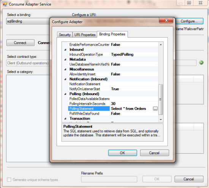Screen dimensions: 209x188
Task: Select the NotifyOnListenerStart property
Action: pyautogui.click(x=89, y=89)
